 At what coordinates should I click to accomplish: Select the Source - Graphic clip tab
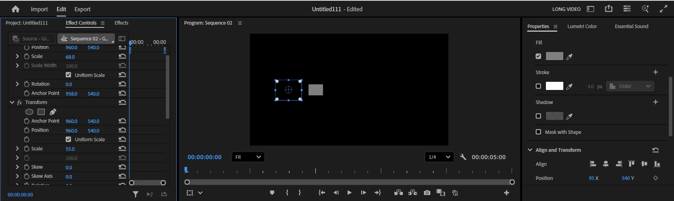point(32,39)
